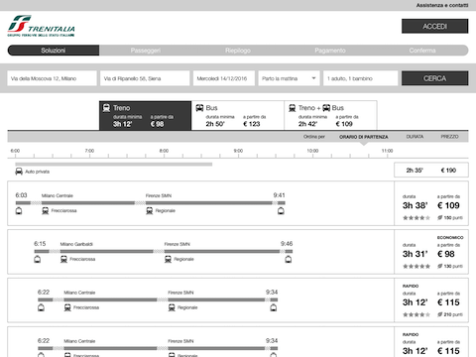476x357 pixels.
Task: Select last row RAPIDO € 115 fare
Action: click(x=431, y=342)
